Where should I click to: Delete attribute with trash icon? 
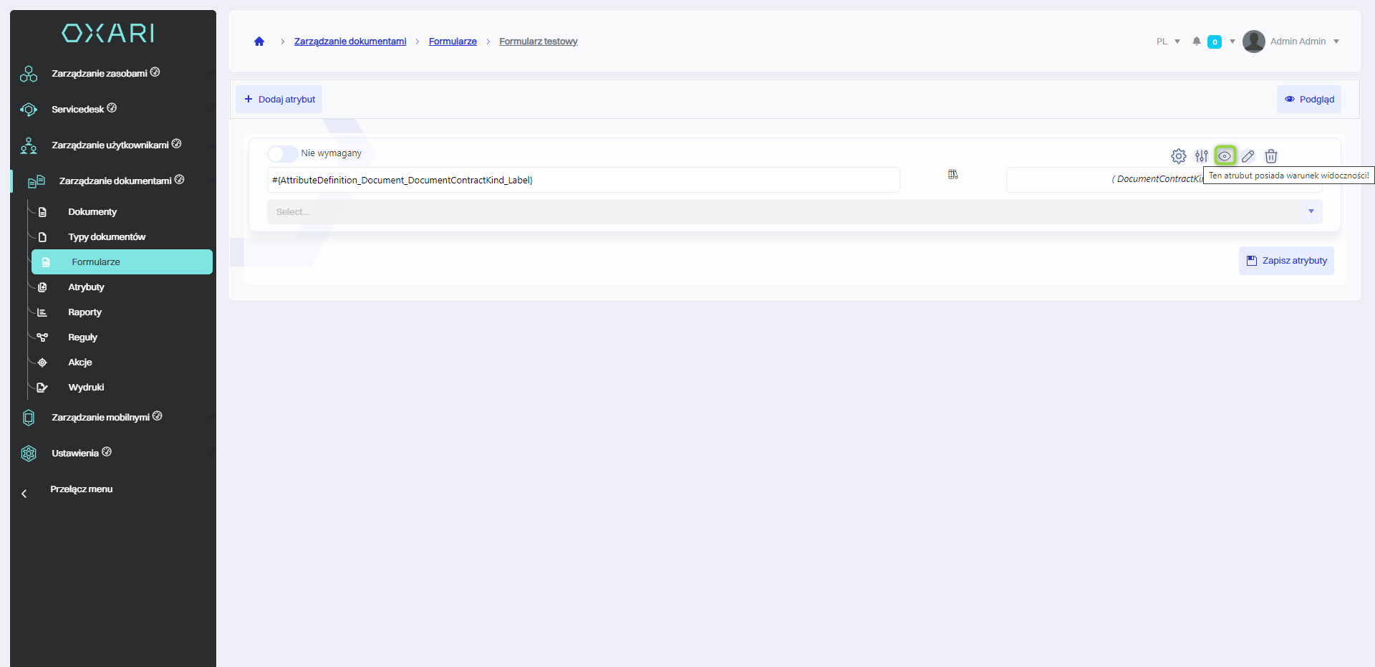[1271, 156]
